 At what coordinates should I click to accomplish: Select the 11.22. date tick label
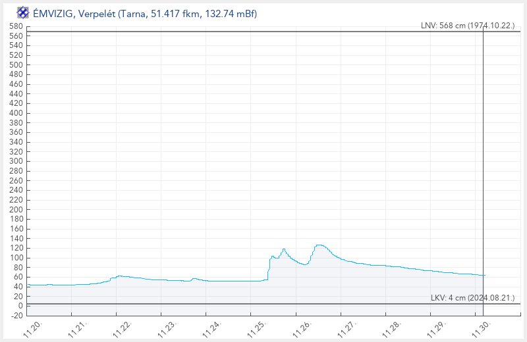click(x=125, y=328)
